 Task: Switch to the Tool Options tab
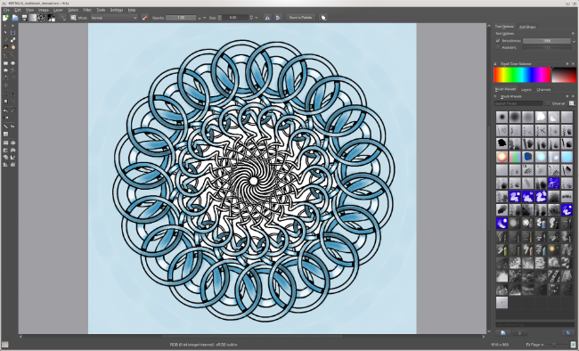(504, 27)
